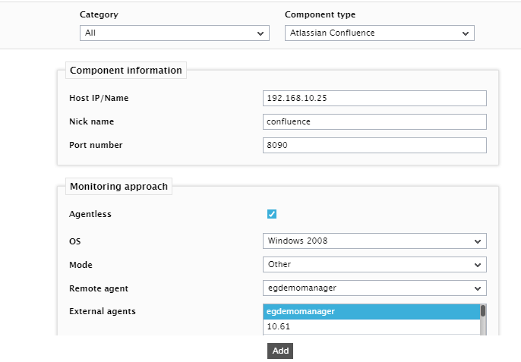
Task: Open the Category dropdown showing All
Action: [x=175, y=33]
